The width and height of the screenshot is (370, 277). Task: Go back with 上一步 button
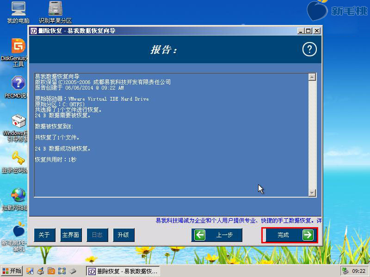(216, 235)
